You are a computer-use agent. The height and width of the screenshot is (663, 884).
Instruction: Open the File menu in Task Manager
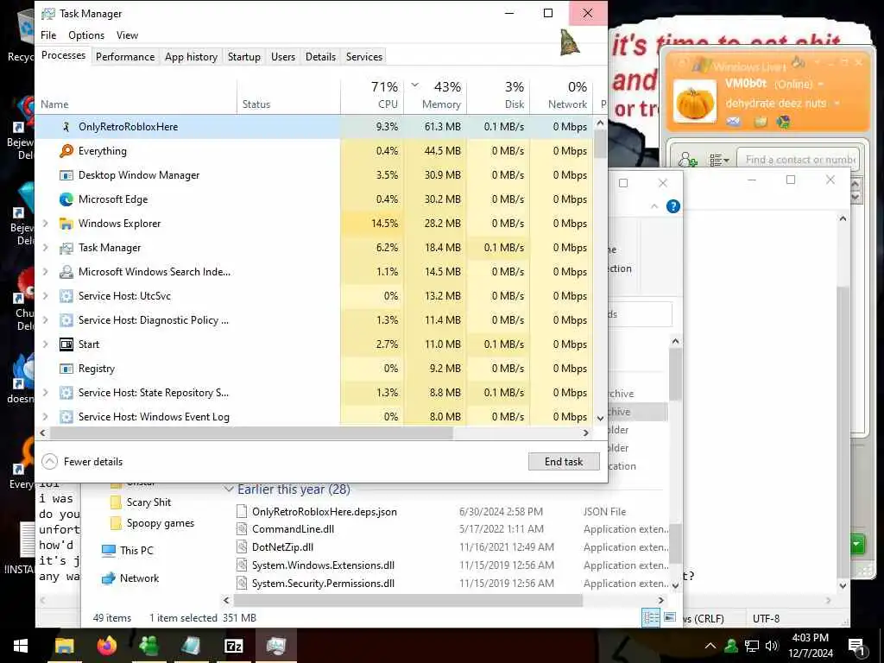click(x=48, y=35)
